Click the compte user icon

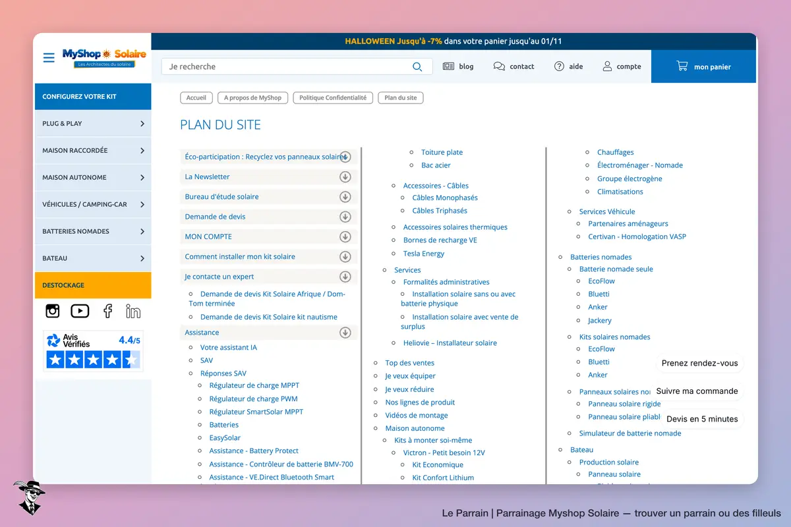607,67
